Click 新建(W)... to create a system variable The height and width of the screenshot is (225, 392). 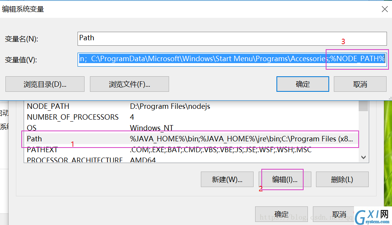227,179
